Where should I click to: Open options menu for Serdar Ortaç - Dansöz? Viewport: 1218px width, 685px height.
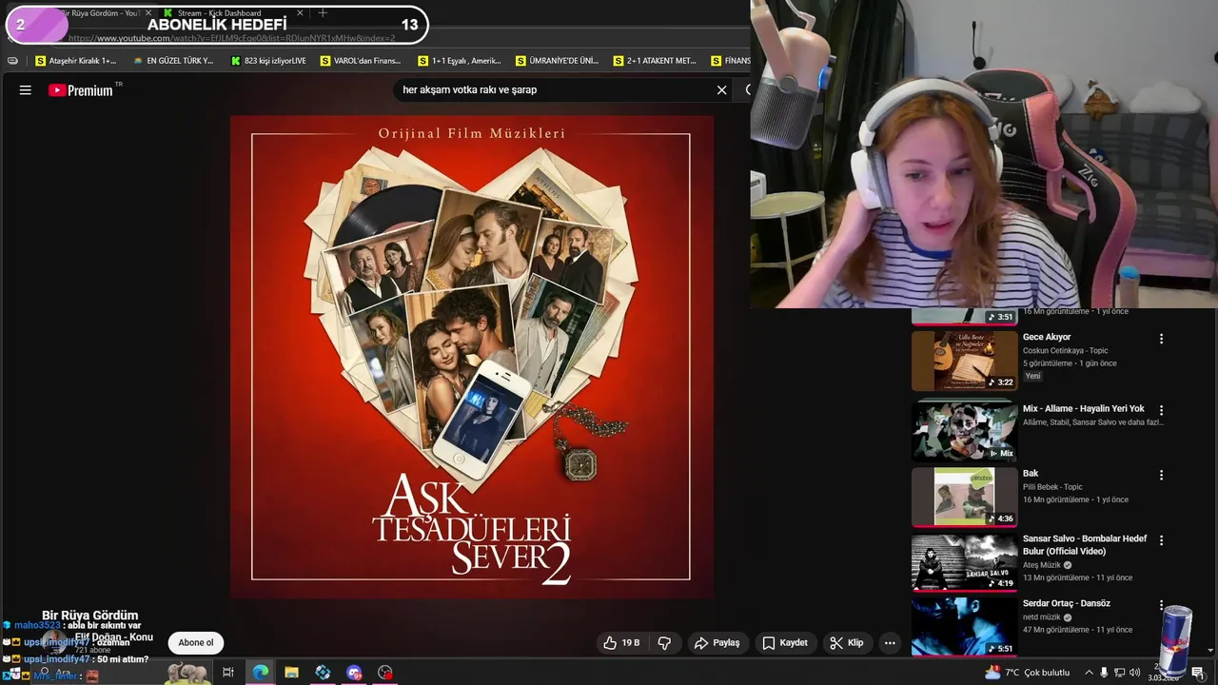click(1161, 605)
